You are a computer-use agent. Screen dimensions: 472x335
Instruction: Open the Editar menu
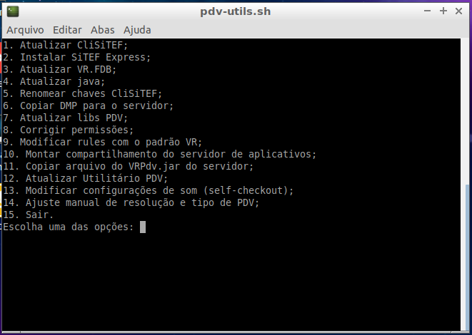pyautogui.click(x=67, y=30)
